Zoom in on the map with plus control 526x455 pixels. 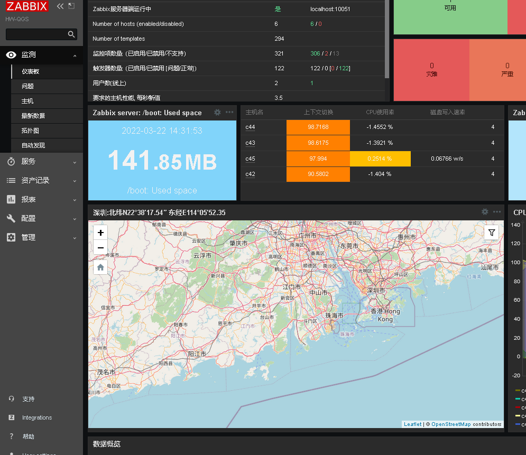tap(100, 232)
